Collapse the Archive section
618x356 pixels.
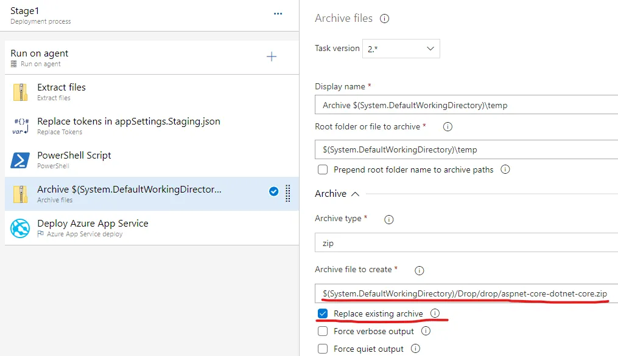click(356, 194)
